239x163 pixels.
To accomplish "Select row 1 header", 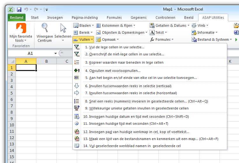I will 12,67.
